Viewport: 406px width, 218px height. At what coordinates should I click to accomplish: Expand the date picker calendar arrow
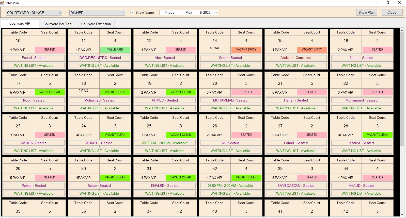[x=216, y=12]
